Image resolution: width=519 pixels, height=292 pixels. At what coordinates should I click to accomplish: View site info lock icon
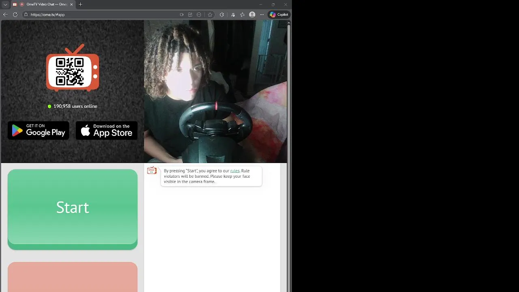(26, 15)
